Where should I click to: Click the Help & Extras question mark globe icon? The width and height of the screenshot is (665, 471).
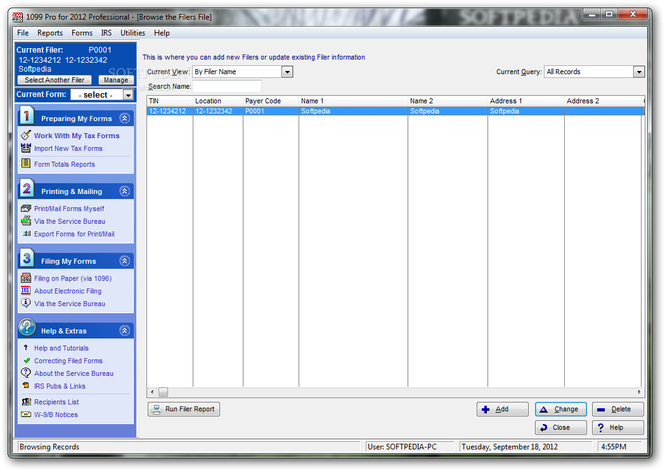click(27, 327)
